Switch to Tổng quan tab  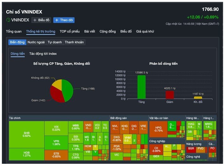[x=14, y=31]
